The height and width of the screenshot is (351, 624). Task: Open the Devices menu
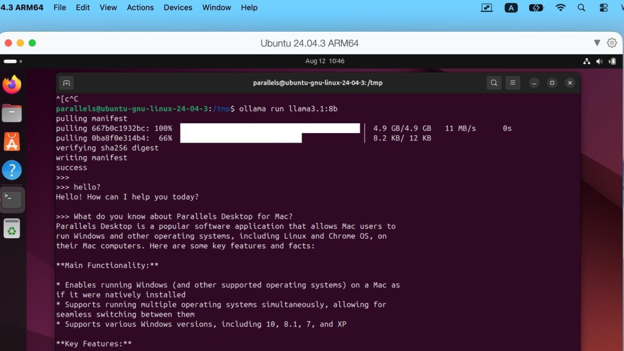tap(178, 8)
